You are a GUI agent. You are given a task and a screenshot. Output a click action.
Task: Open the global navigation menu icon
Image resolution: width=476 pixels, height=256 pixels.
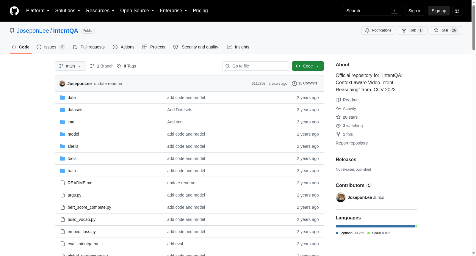[x=457, y=11]
